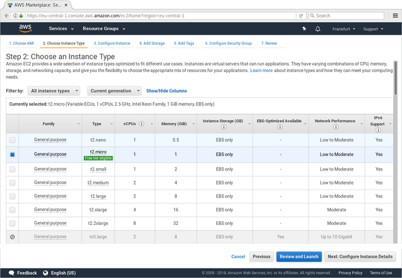
Task: Open the notifications bell
Action: (317, 28)
